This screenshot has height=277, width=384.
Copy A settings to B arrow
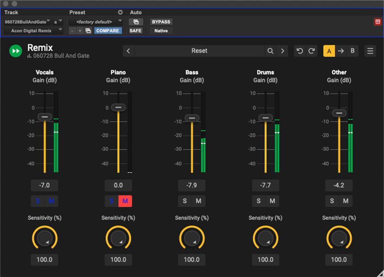pos(341,51)
